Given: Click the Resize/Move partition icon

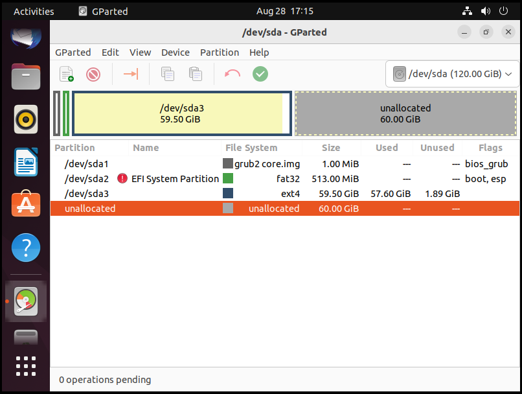Looking at the screenshot, I should click(x=131, y=74).
